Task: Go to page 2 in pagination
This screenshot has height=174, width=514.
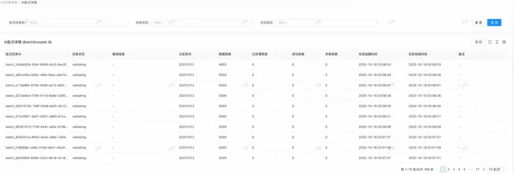Action: (448, 169)
